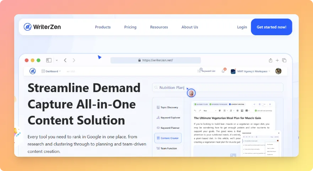Click the browser share icon
Screen dimensions: 313x171
point(270,60)
